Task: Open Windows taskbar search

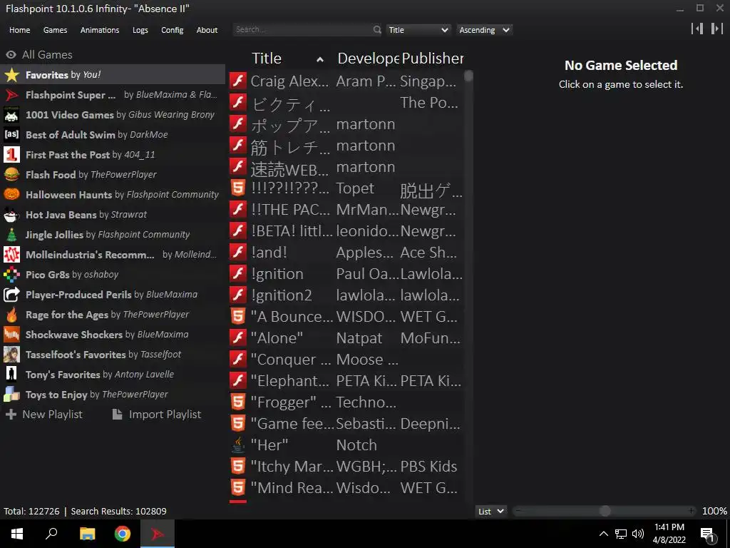Action: (x=51, y=534)
